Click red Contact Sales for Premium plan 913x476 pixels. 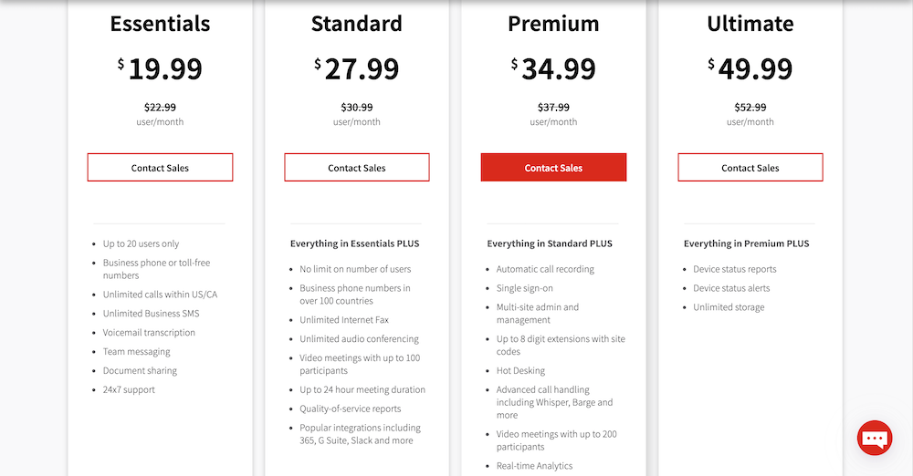(x=554, y=168)
